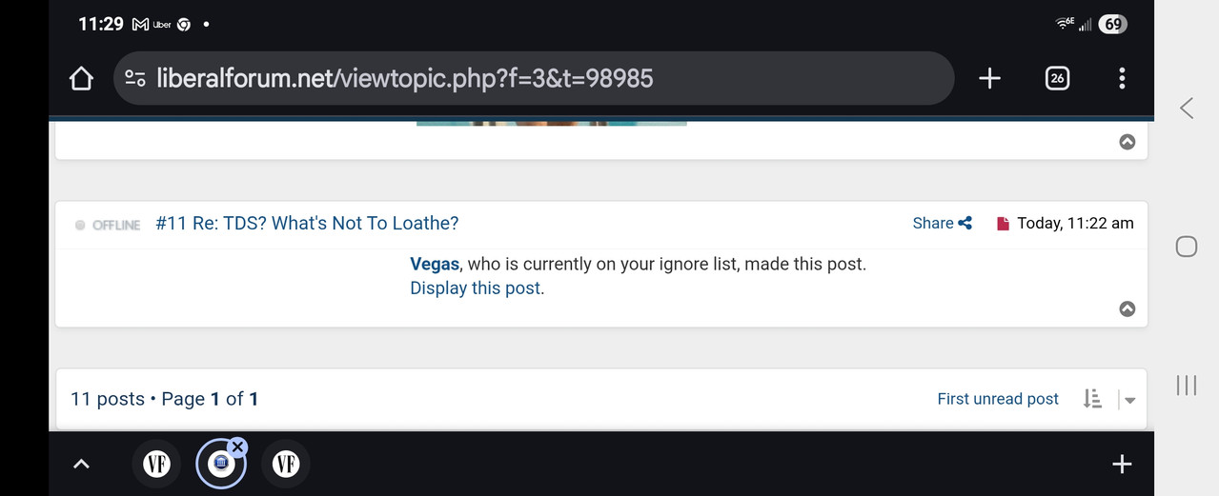The image size is (1219, 496).
Task: Jump to top via arrow in previous post
Action: pyautogui.click(x=1127, y=142)
